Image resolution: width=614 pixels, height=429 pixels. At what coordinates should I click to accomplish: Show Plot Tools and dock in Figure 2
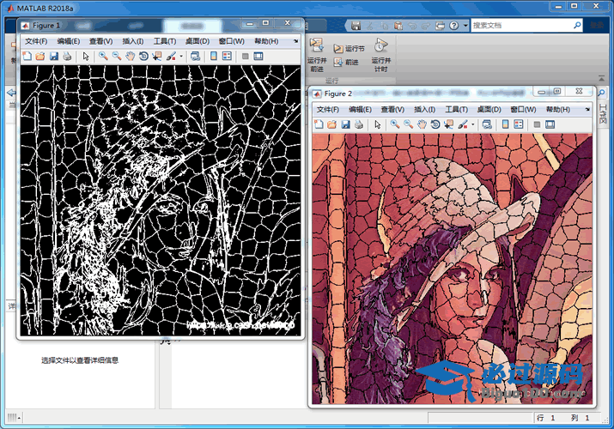pyautogui.click(x=550, y=124)
